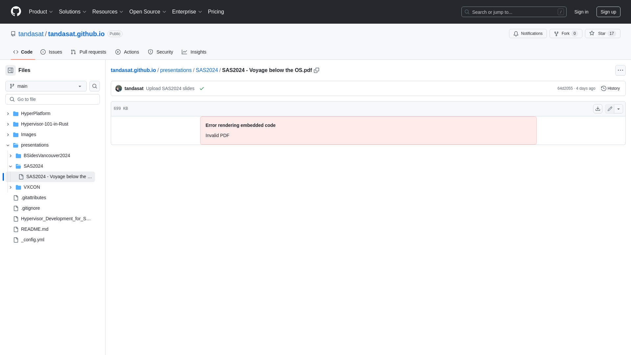View the file History
Screen dimensions: 631x355
610,88
